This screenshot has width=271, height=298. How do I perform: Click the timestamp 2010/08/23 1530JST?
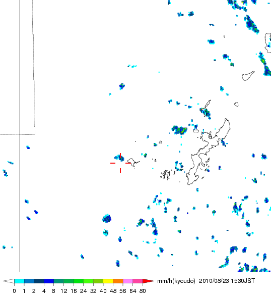click(227, 281)
